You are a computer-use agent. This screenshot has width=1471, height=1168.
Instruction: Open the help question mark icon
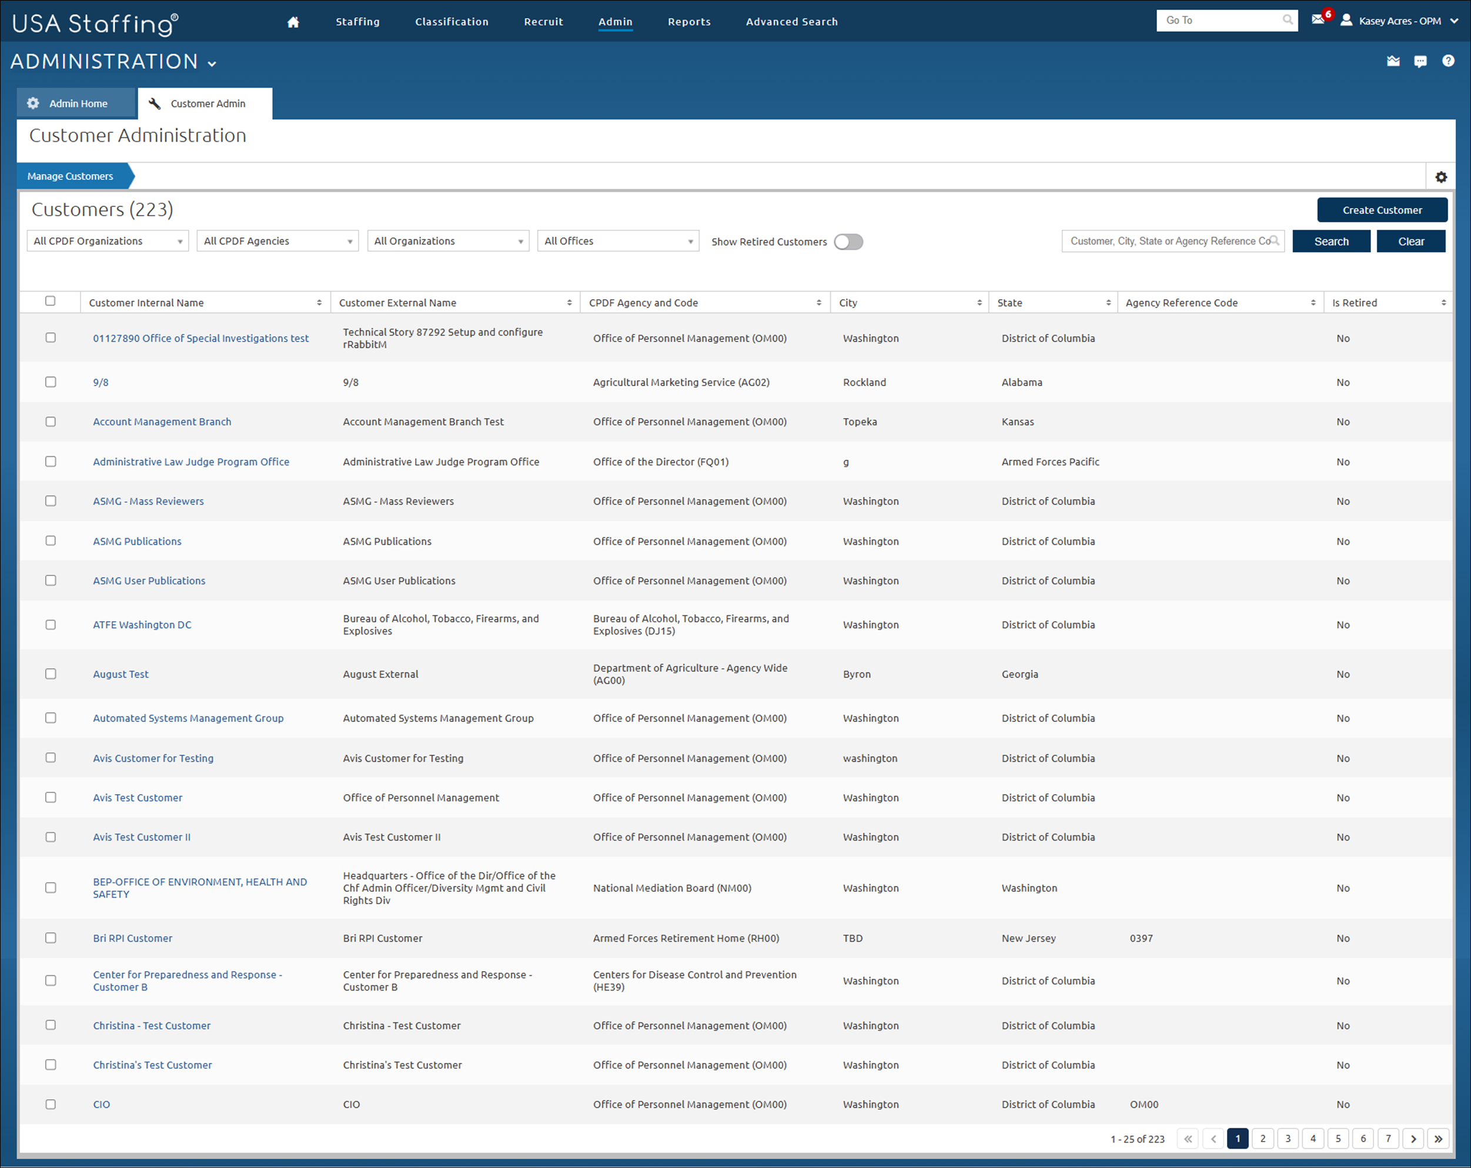pos(1448,61)
